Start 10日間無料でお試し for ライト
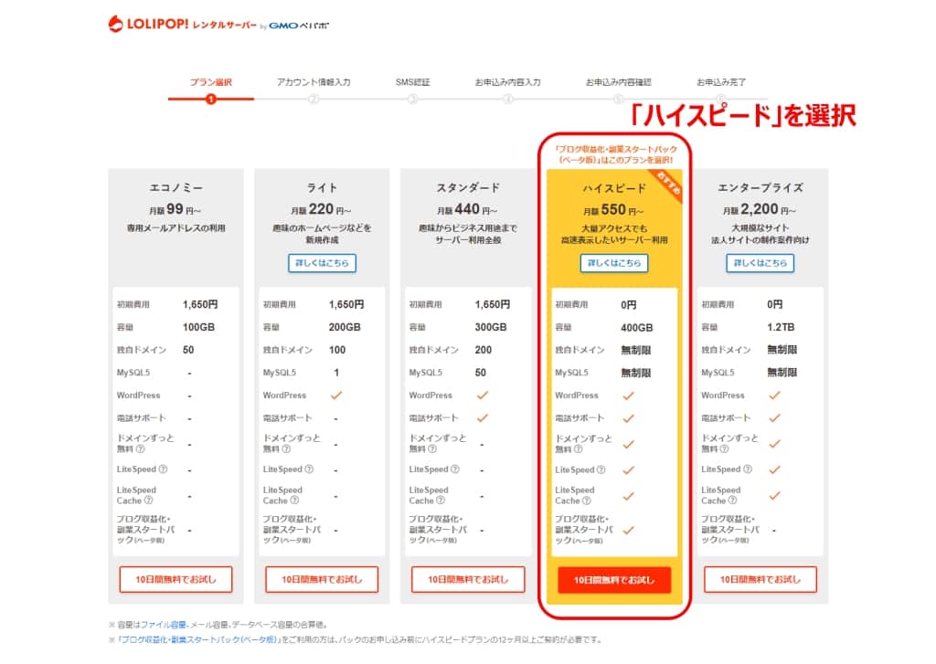This screenshot has width=936, height=664. coord(322,579)
